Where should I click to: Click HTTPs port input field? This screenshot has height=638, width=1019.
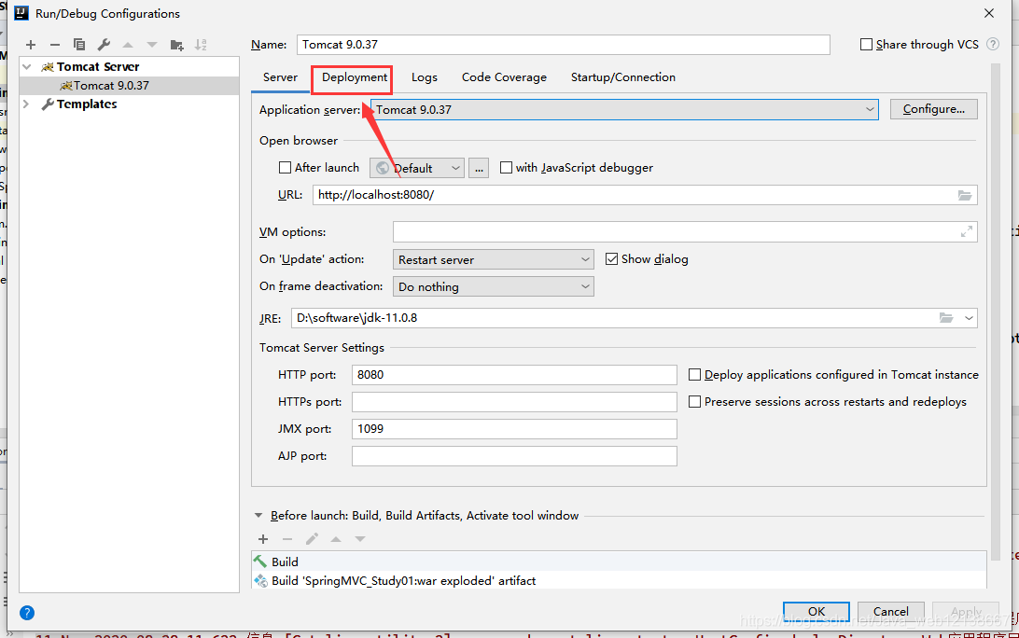[514, 402]
